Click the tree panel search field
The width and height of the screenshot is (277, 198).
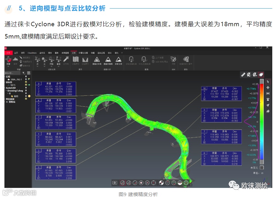click(12, 73)
